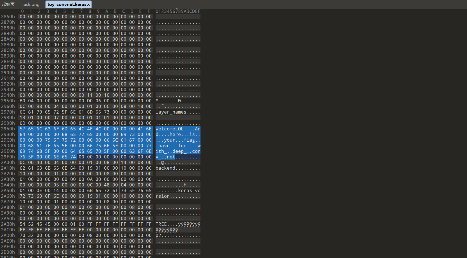Click byte 6C starting row 2970h

coord(22,112)
